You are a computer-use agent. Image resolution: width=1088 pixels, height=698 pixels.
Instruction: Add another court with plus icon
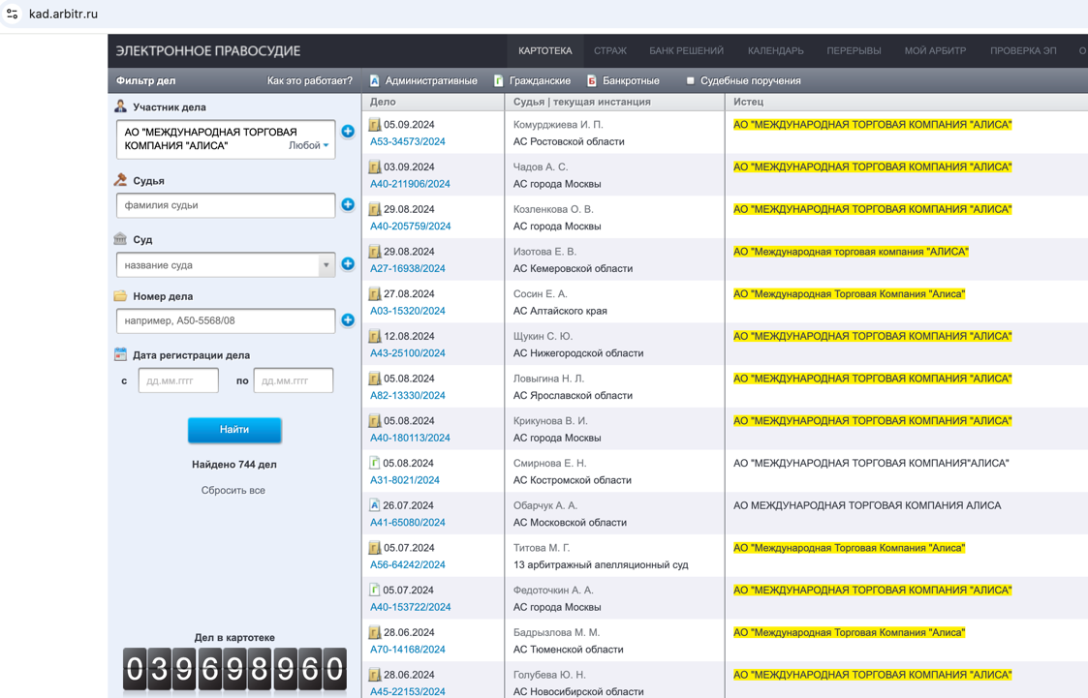pos(348,264)
